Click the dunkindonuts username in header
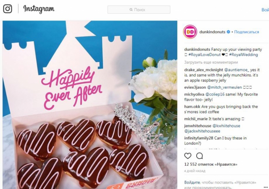The width and height of the screenshot is (269, 189). coord(212,32)
